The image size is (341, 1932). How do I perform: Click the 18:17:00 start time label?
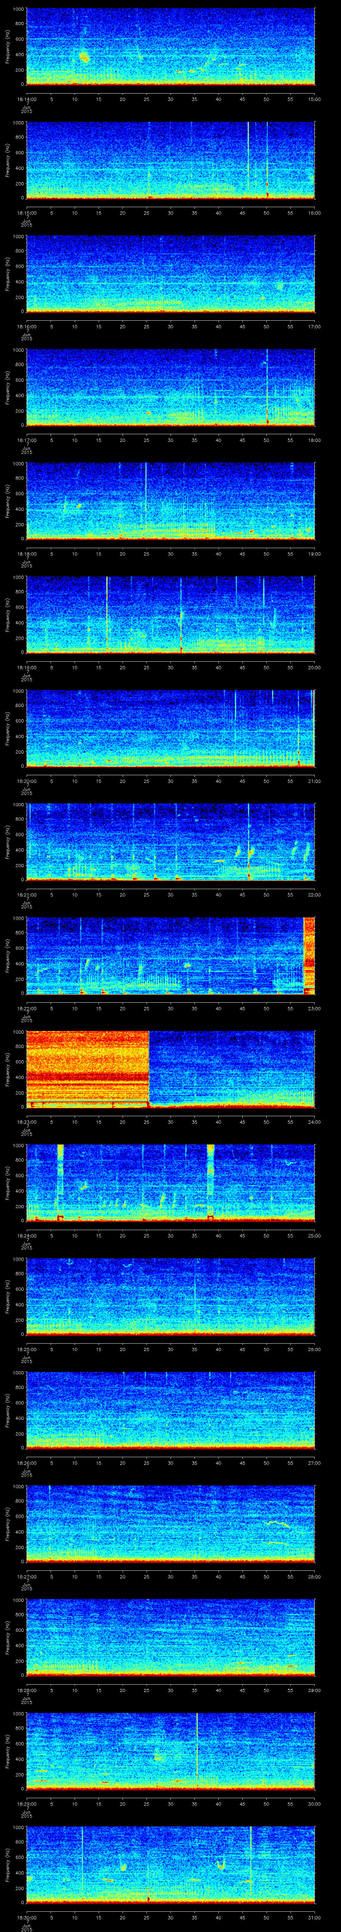point(26,440)
